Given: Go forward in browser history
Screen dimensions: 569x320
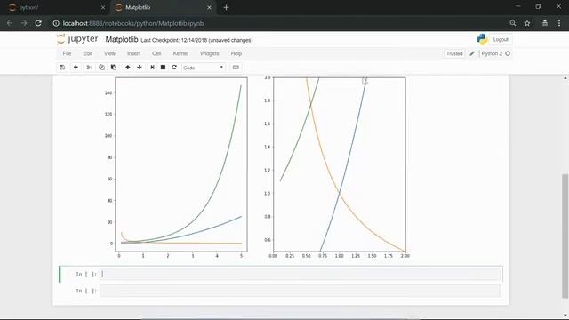Looking at the screenshot, I should pyautogui.click(x=24, y=23).
